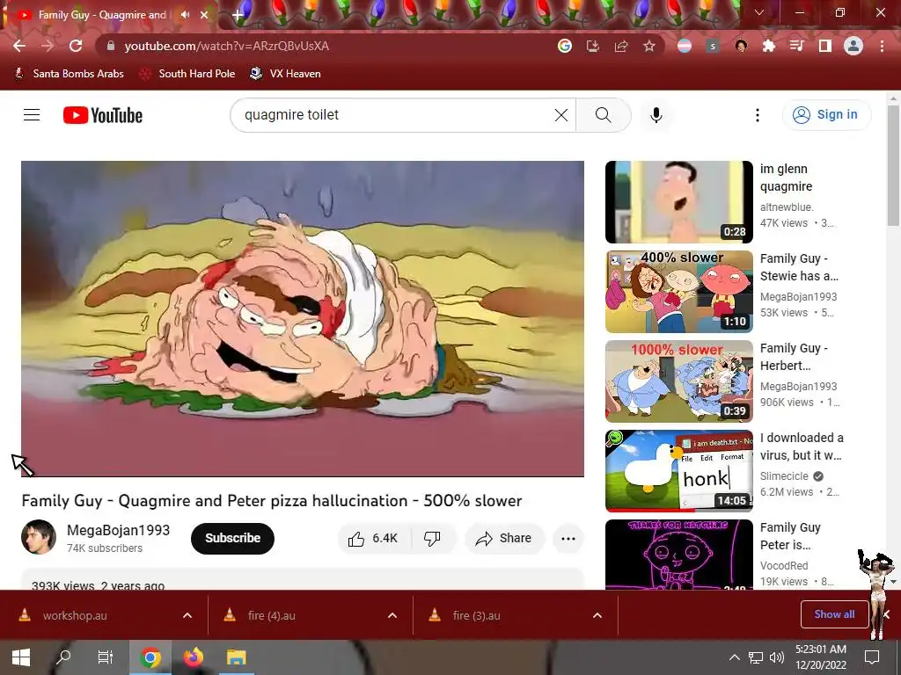Click Show all downloads
The height and width of the screenshot is (675, 901).
click(x=834, y=614)
